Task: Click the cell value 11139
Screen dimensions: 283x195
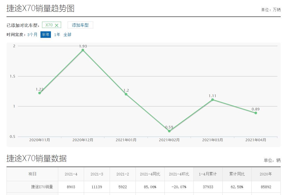Action: pyautogui.click(x=97, y=187)
